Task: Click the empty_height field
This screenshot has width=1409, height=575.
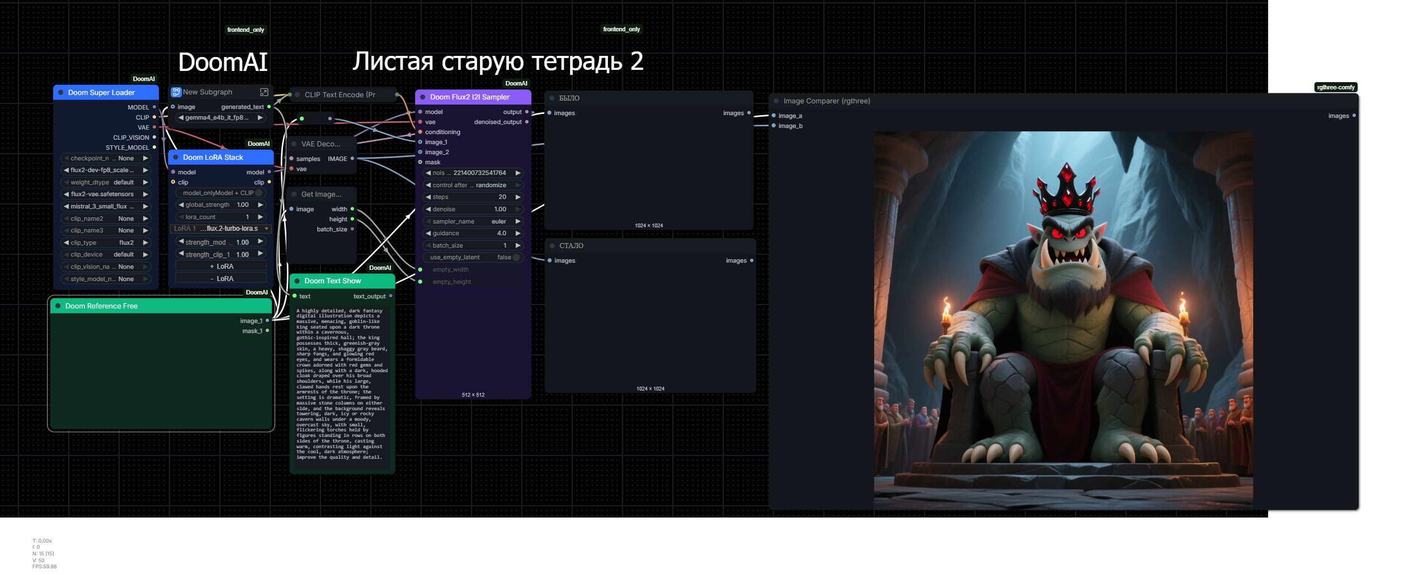Action: click(473, 282)
